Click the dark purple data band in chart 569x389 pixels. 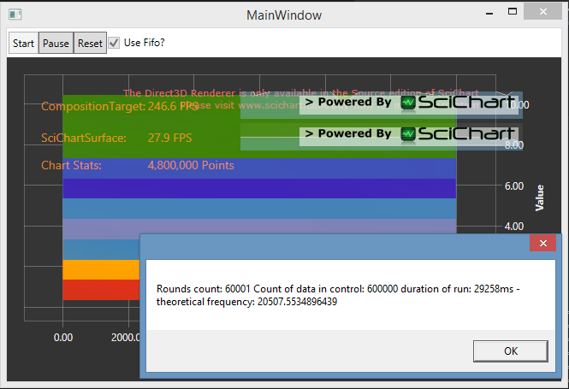pos(259,188)
